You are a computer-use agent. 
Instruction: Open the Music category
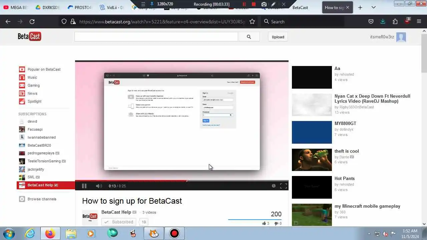[32, 77]
